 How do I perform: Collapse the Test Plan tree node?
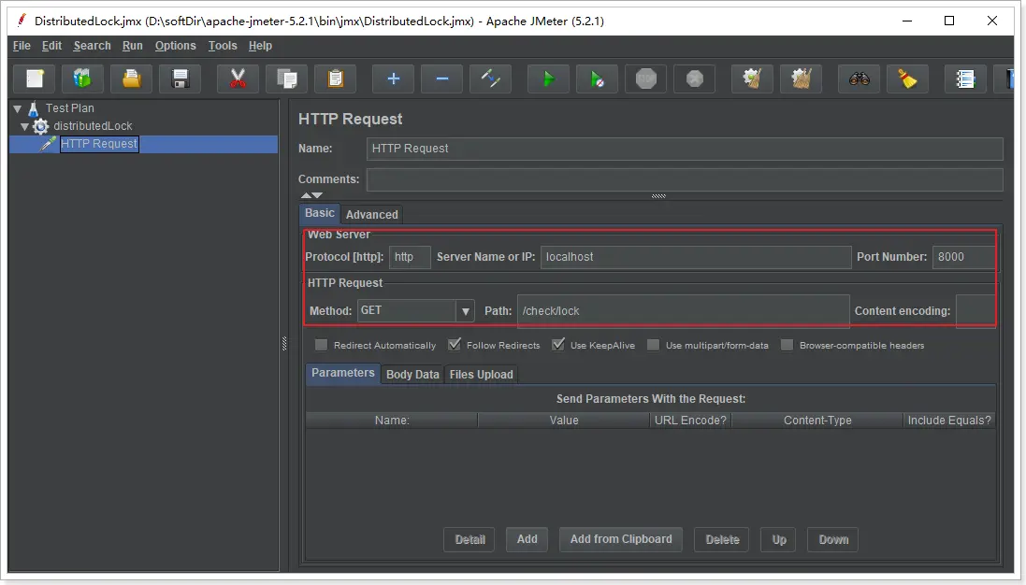pos(18,108)
